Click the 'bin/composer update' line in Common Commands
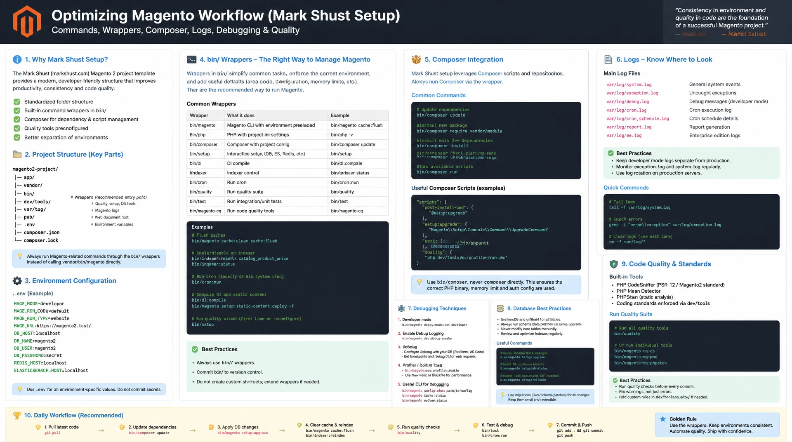The image size is (792, 442). (441, 115)
